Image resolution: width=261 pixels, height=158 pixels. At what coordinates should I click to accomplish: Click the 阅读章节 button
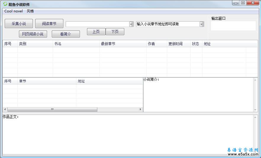click(49, 24)
